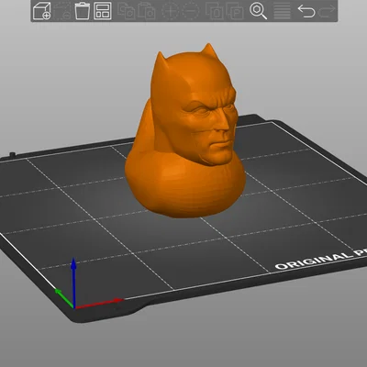
Task: Click the greyed-out Remove instance minus icon
Action: (x=190, y=11)
